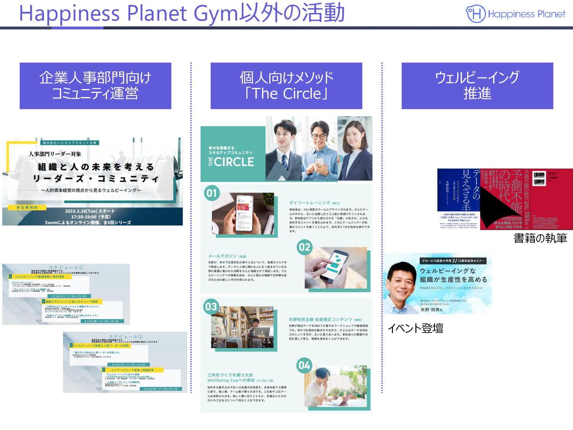Screen dimensions: 573x430
Task: Click the 02 step number badge
Action: coord(304,247)
